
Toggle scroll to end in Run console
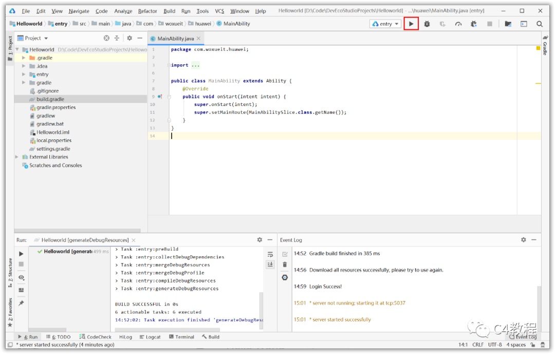[x=270, y=264]
